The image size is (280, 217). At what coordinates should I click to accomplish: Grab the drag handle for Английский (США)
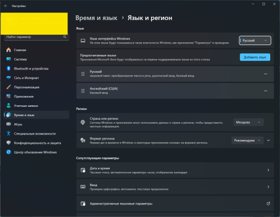(83, 91)
